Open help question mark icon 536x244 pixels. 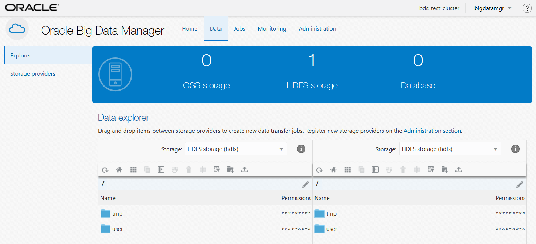(527, 8)
